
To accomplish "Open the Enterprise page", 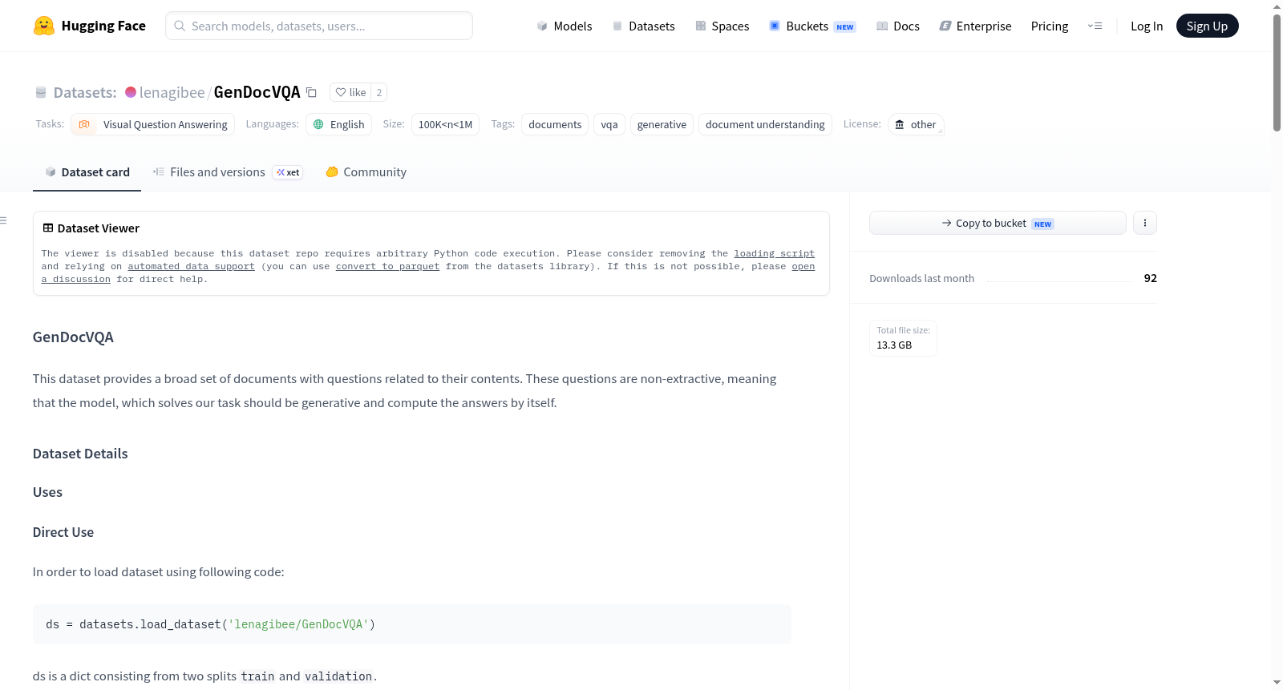I will tap(975, 26).
